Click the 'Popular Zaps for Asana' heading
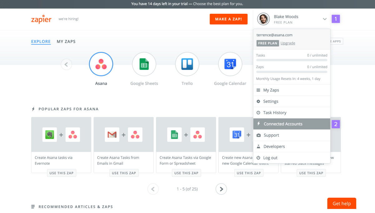Viewport: 375px width, 213px height. 68,109
